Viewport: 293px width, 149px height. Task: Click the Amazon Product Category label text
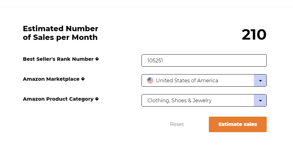pyautogui.click(x=58, y=99)
